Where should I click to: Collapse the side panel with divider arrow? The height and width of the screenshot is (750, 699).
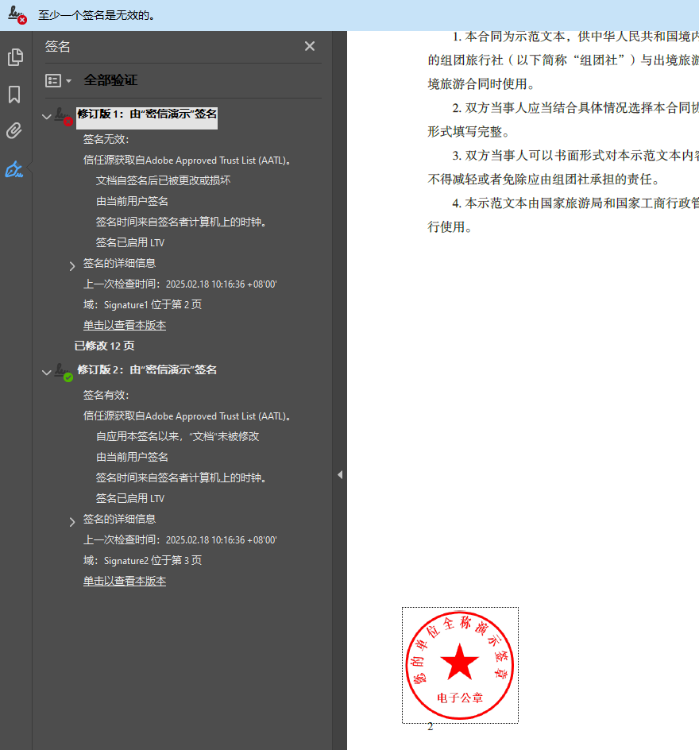pos(340,474)
